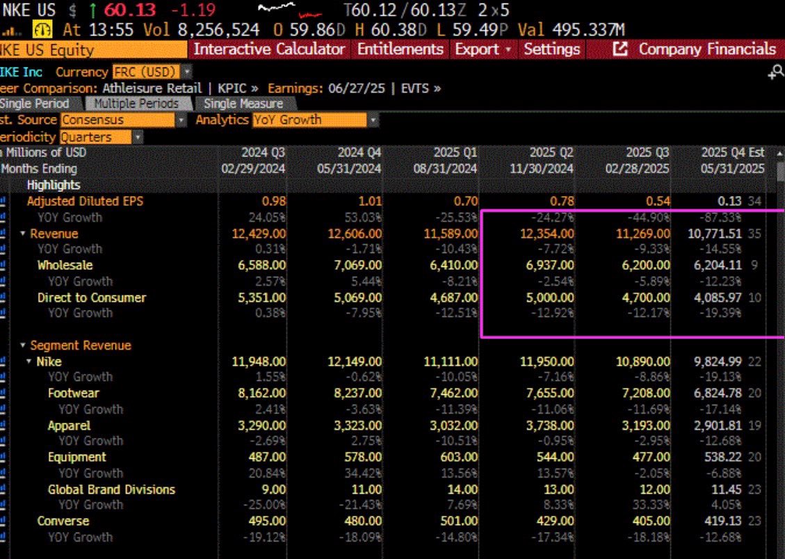Click the chart icon for the Global Brand Divisions row
Image resolution: width=785 pixels, height=559 pixels.
(x=3, y=489)
